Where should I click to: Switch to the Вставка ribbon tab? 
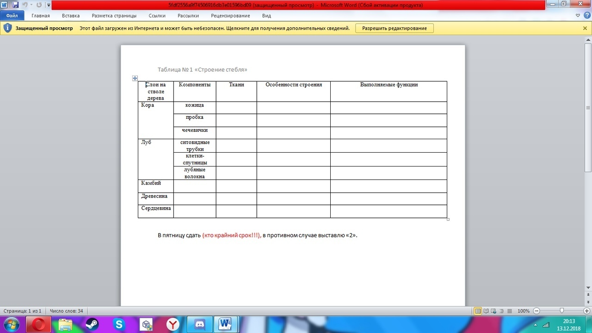(71, 16)
